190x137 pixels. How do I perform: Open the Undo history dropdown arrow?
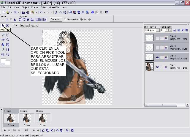[x=45, y=12]
